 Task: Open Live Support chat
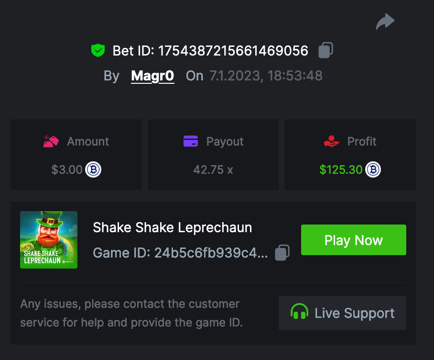342,313
